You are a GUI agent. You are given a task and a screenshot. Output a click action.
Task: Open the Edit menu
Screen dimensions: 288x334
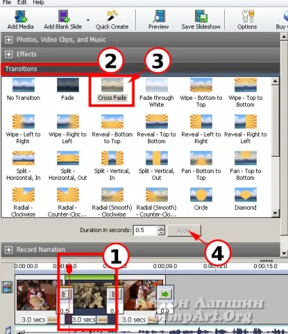point(22,3)
